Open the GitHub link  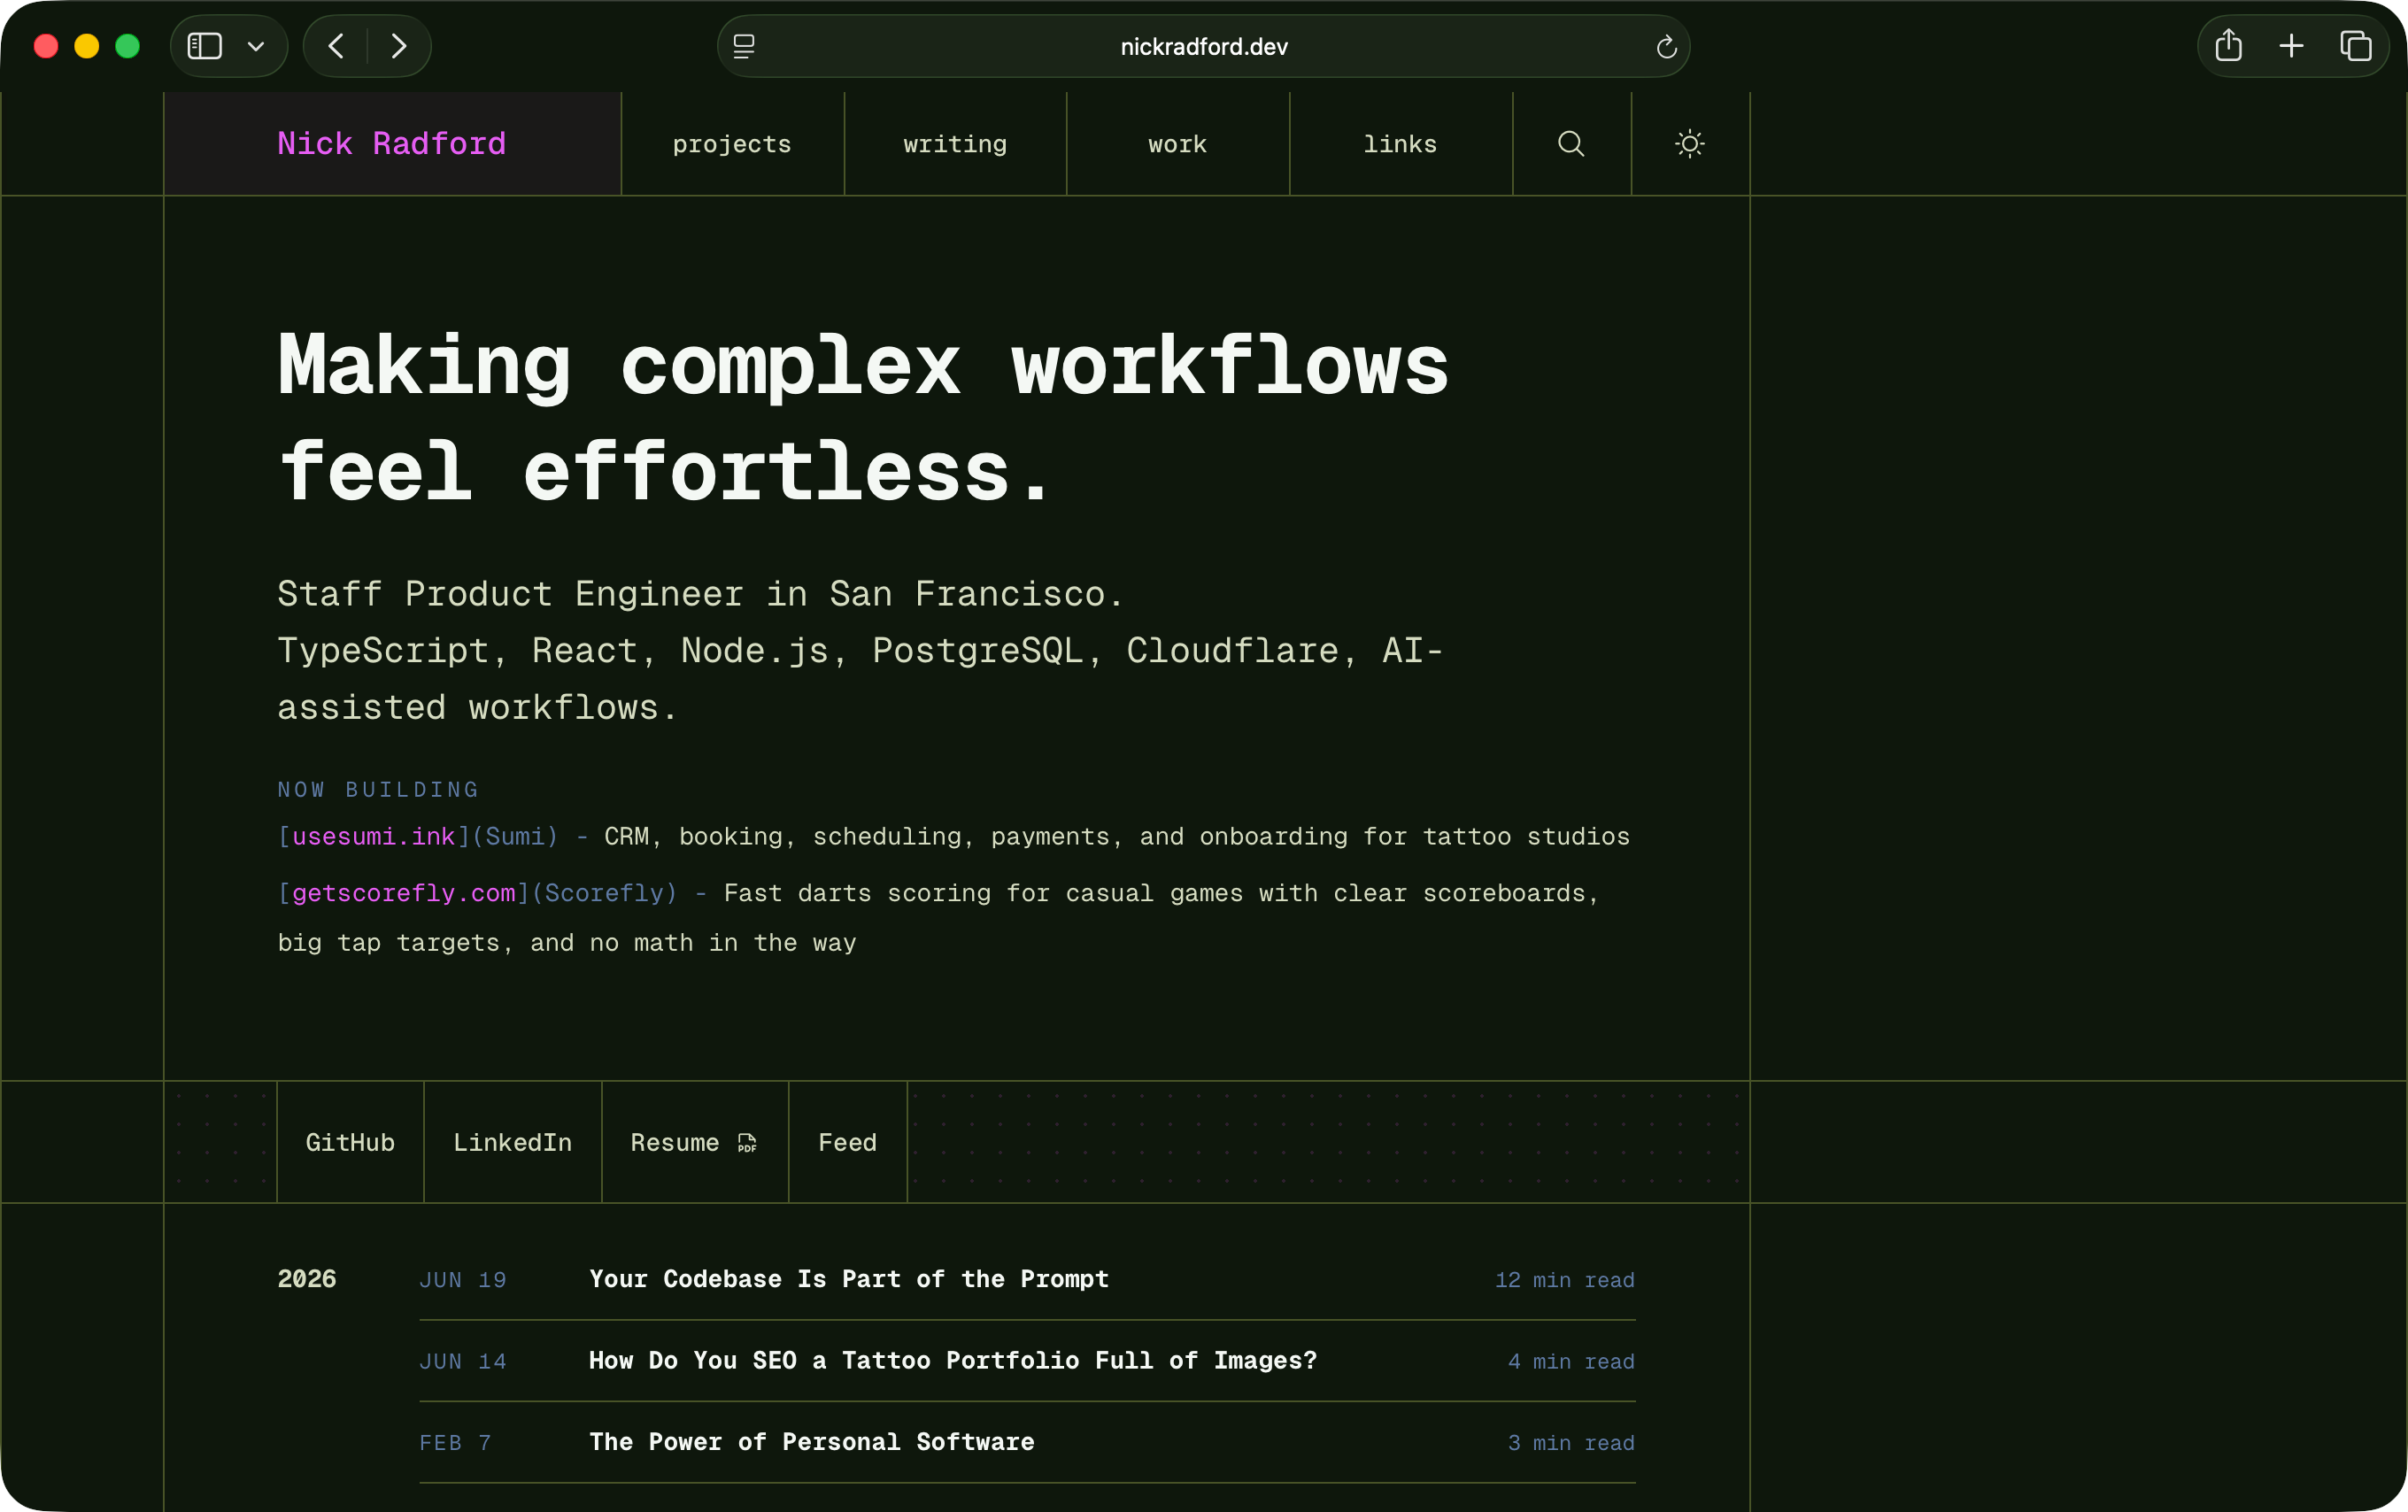coord(350,1142)
